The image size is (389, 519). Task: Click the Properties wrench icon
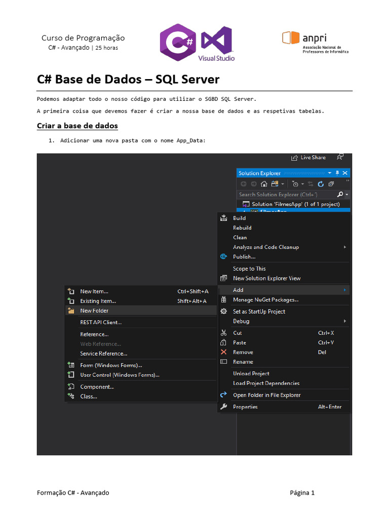[223, 407]
